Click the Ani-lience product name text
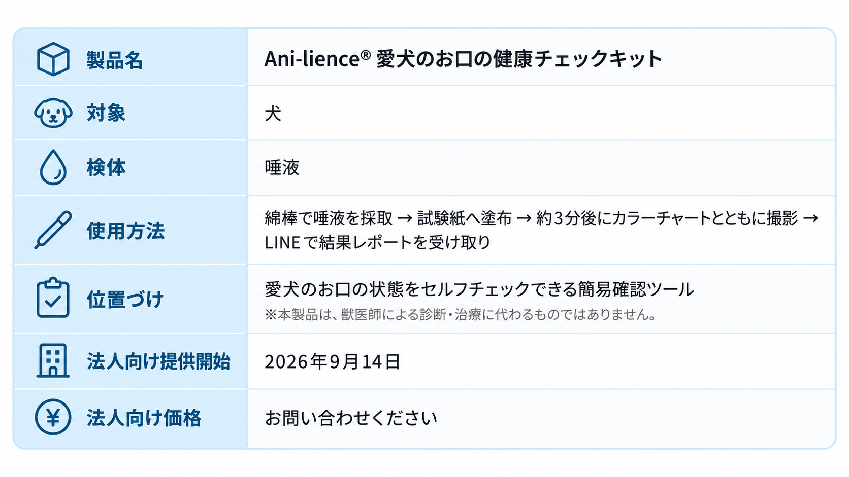The image size is (849, 477). [463, 59]
